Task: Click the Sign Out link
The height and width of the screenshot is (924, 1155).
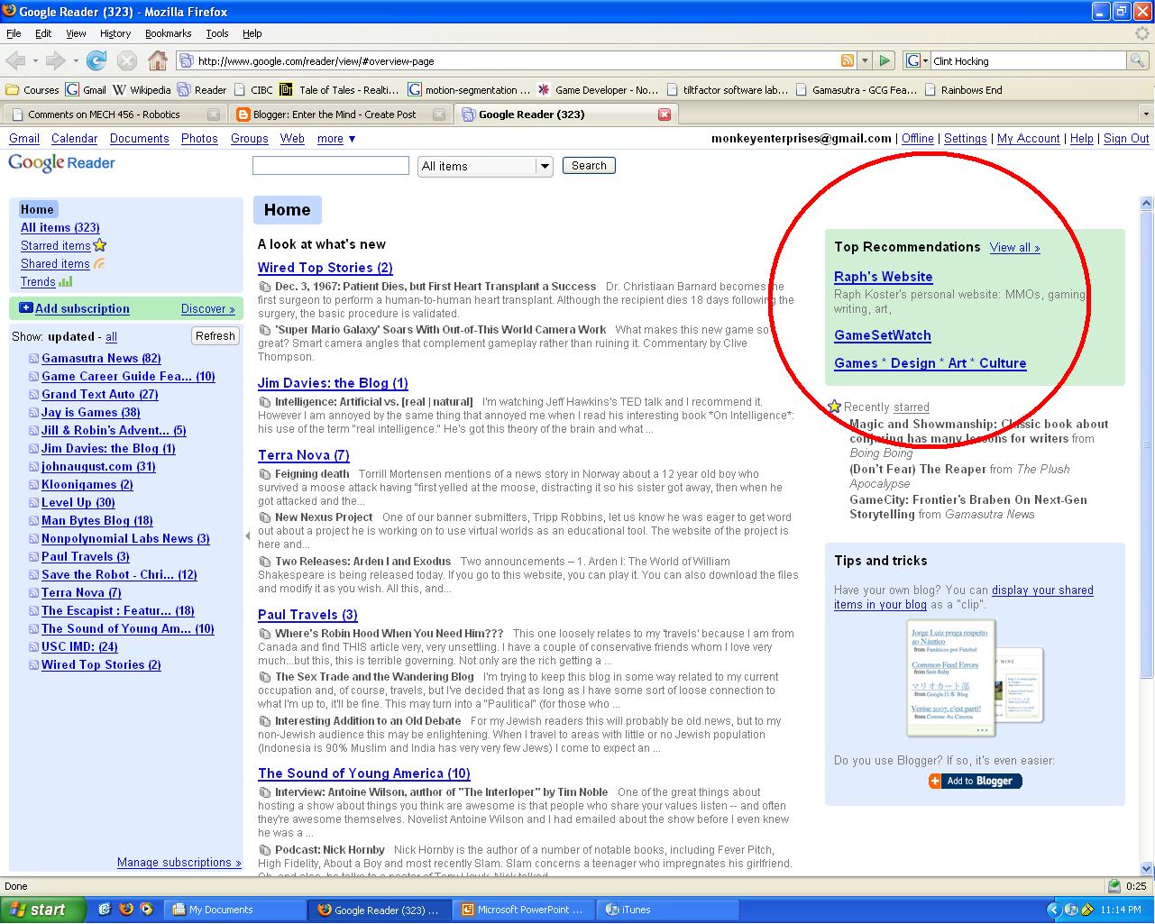Action: (1126, 139)
